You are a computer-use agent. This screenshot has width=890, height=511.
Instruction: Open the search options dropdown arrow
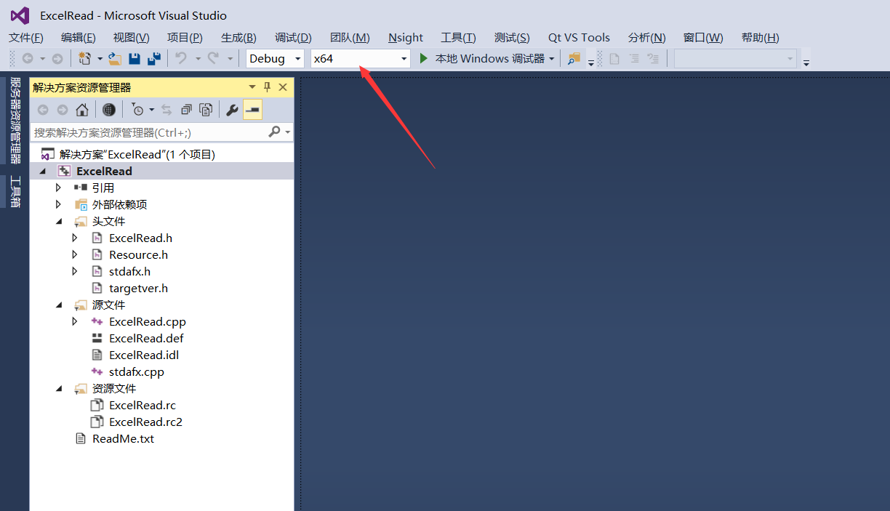tap(288, 132)
